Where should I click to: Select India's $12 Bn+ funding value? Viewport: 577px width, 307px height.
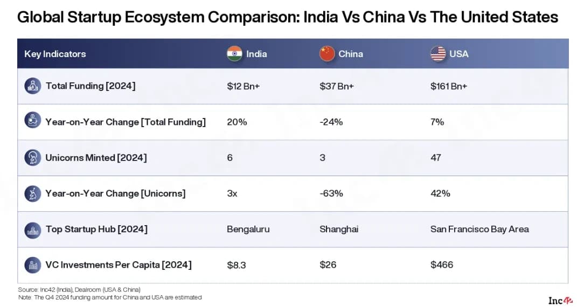(x=243, y=86)
